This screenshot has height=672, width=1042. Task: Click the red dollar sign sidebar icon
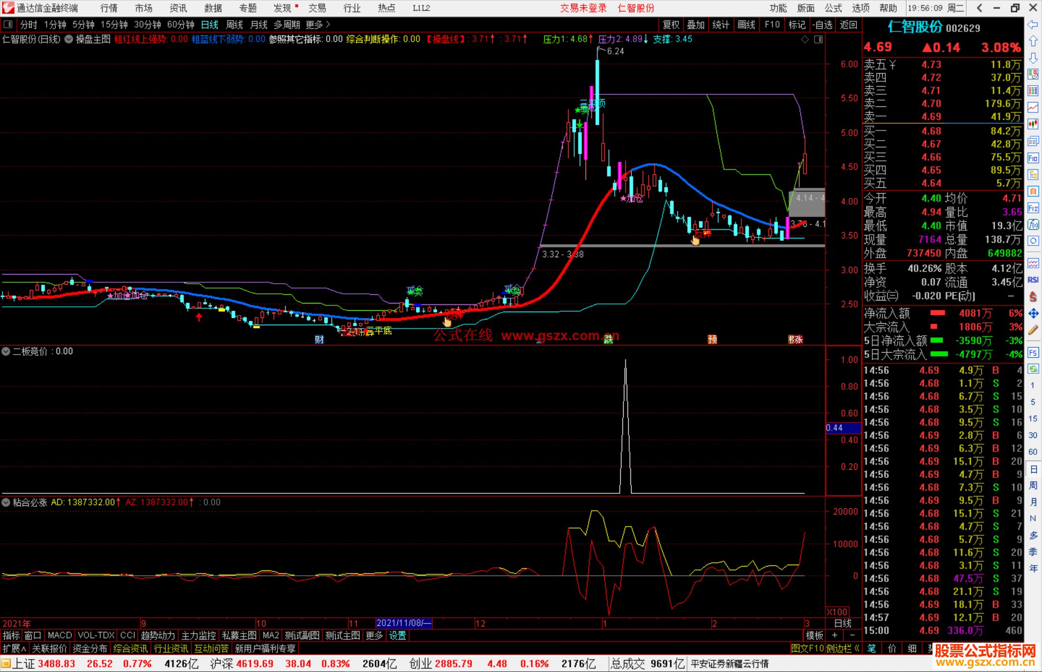(1033, 297)
